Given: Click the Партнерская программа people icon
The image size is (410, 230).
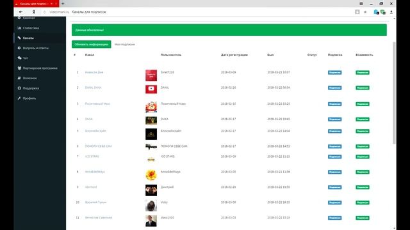Looking at the screenshot, I should [x=19, y=68].
